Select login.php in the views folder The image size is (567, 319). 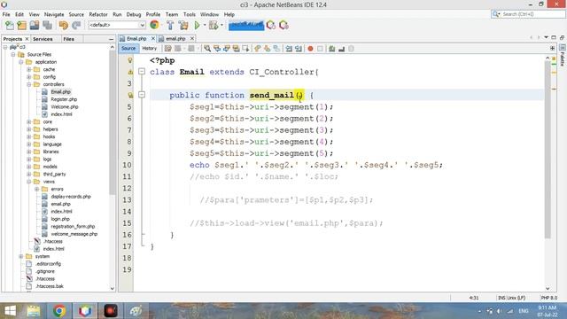point(60,219)
